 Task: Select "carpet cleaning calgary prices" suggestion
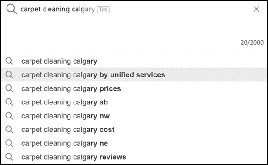[134, 88]
